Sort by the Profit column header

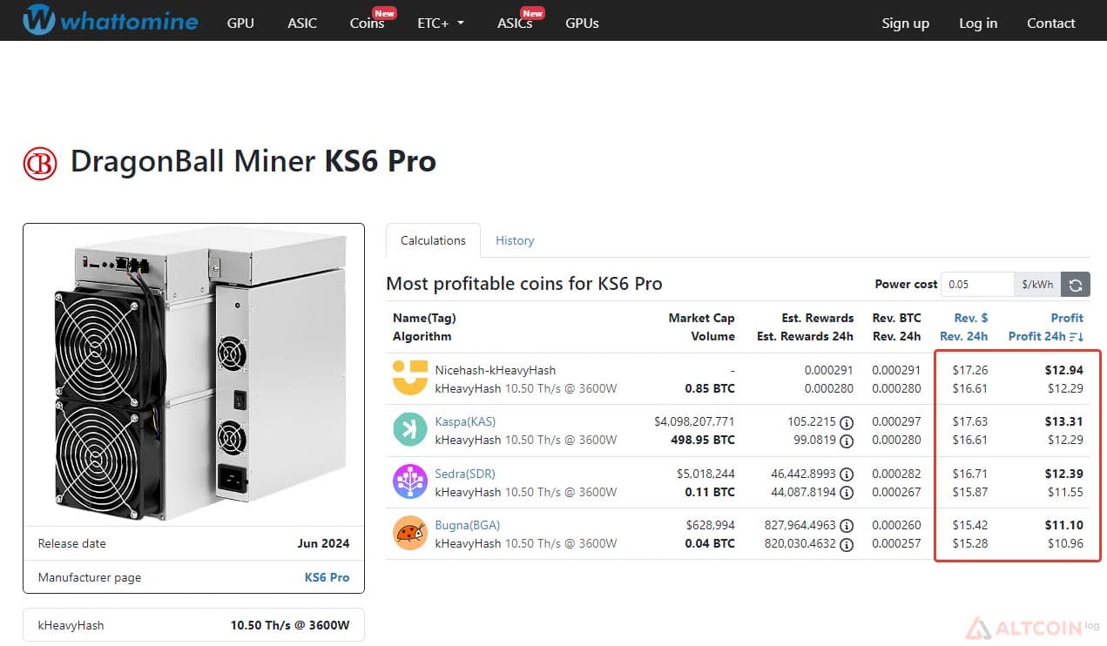pyautogui.click(x=1067, y=318)
